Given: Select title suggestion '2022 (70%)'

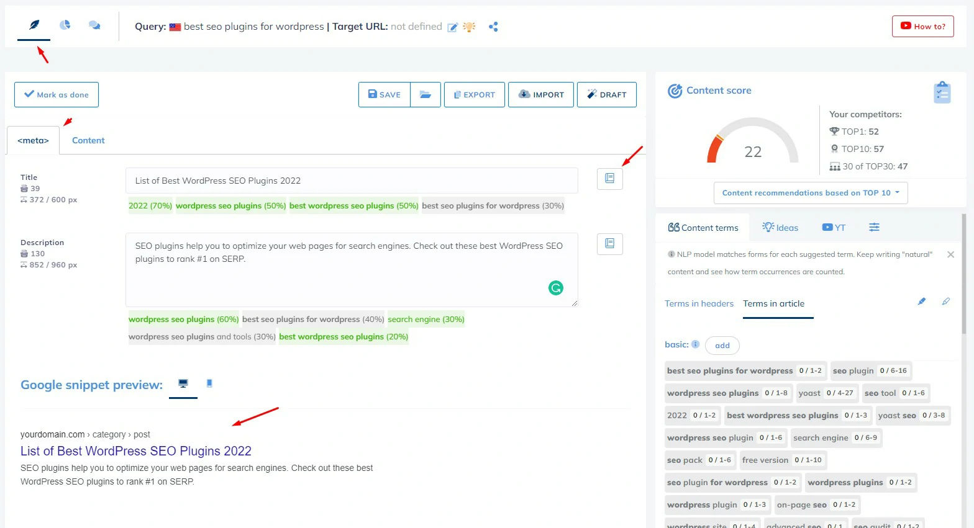Looking at the screenshot, I should (150, 205).
